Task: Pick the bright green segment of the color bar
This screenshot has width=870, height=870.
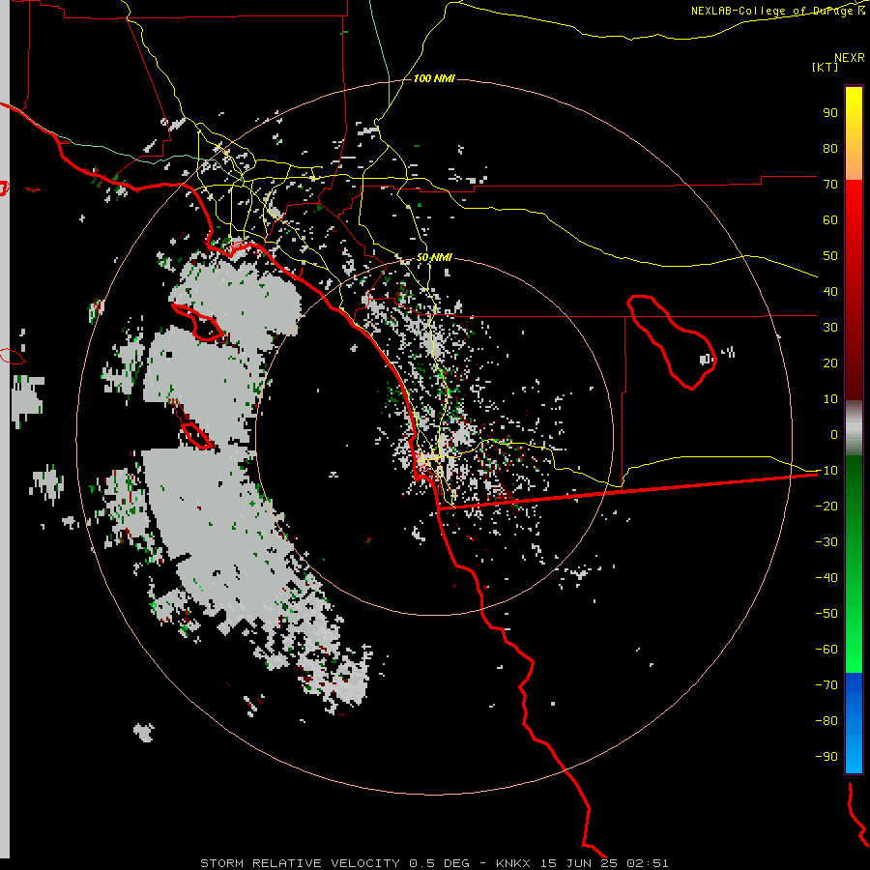Action: tap(854, 565)
